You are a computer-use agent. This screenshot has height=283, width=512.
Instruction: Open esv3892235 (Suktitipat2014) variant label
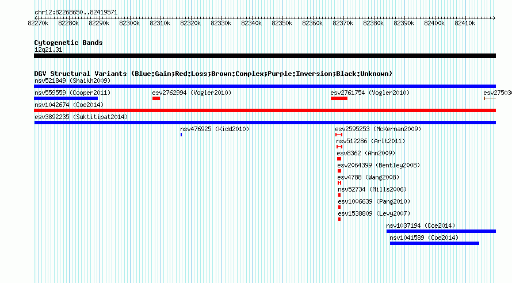pos(81,117)
